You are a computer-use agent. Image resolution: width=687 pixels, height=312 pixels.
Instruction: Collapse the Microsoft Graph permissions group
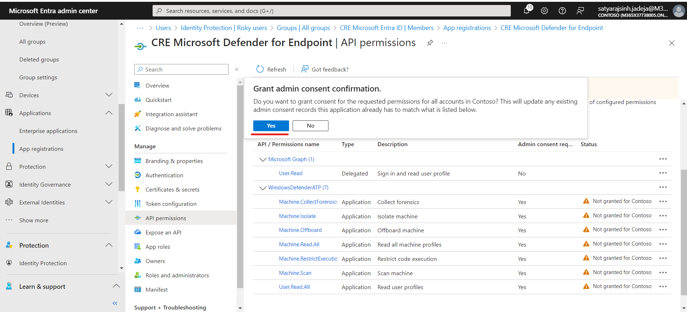pyautogui.click(x=263, y=159)
